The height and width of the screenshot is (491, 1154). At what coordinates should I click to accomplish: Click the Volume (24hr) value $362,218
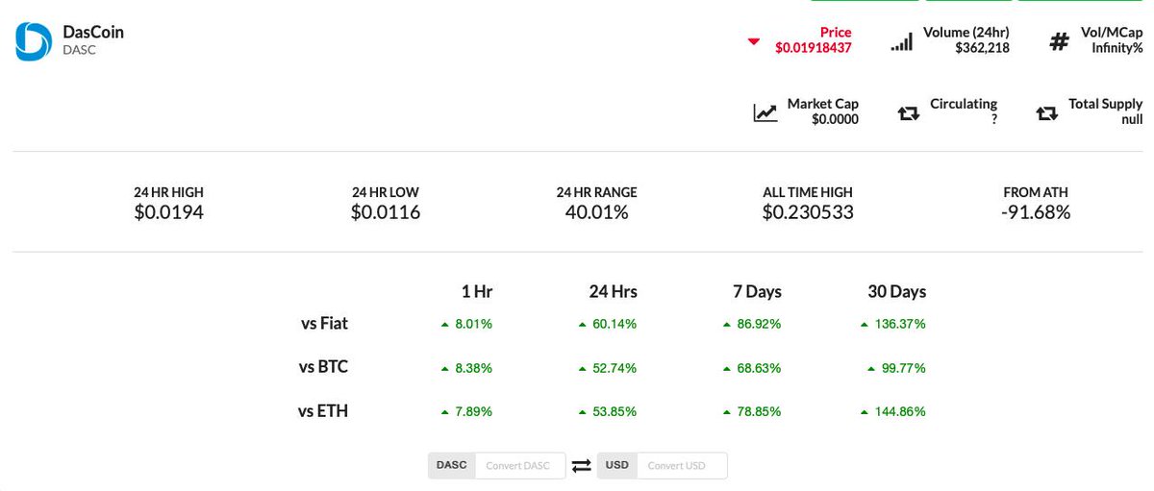coord(982,48)
